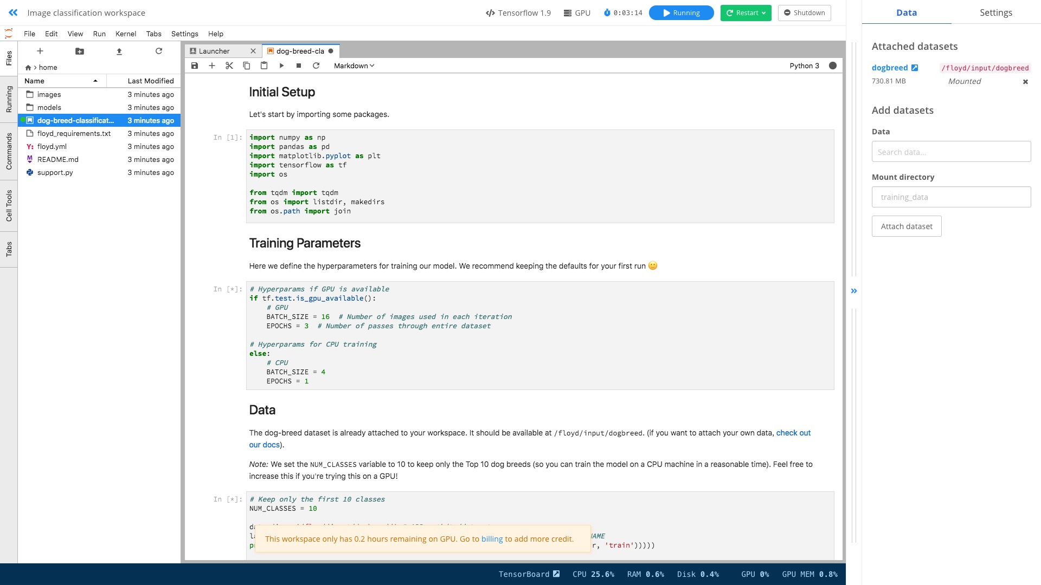This screenshot has width=1041, height=585.
Task: Expand the Restart button dropdown
Action: (764, 13)
